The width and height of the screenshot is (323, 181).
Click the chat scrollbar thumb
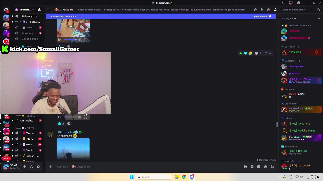point(277,124)
